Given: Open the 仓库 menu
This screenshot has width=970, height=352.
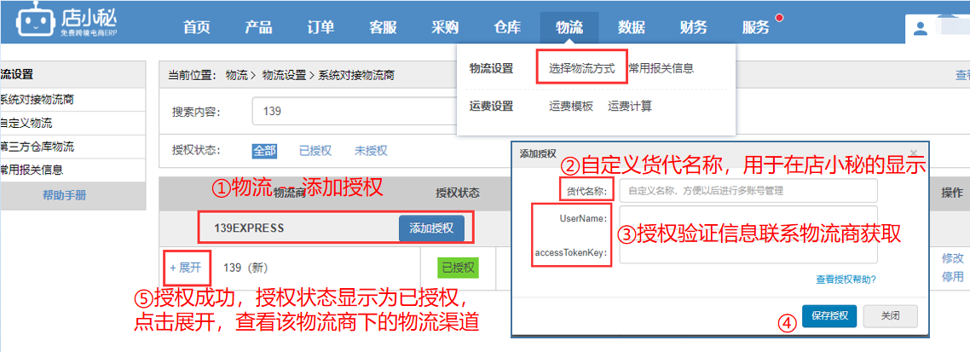Looking at the screenshot, I should 506,27.
